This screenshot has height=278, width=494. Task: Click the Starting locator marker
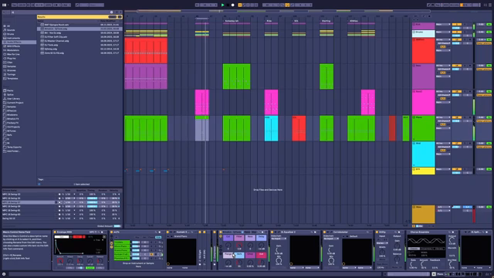326,21
